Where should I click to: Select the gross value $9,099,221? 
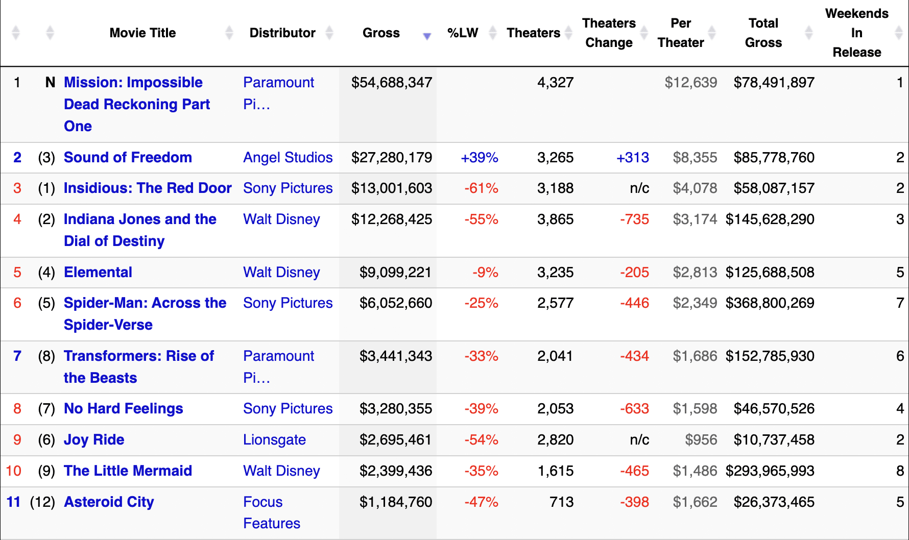click(x=396, y=273)
